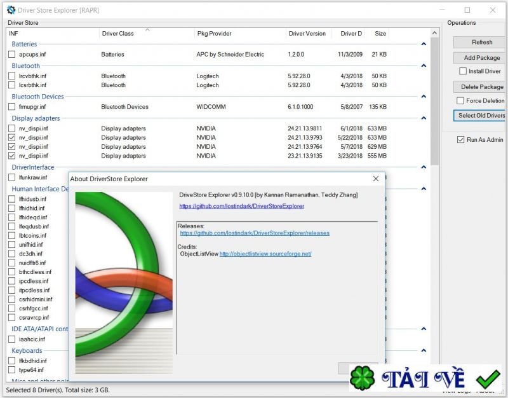Collapse the DriverInterface group
Viewport: 508px width, 398px height.
(x=424, y=167)
